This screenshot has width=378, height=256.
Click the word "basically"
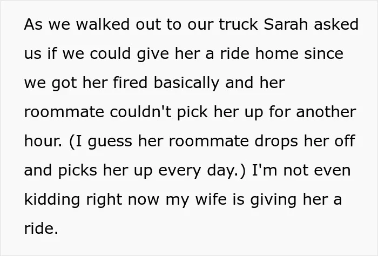(186, 83)
